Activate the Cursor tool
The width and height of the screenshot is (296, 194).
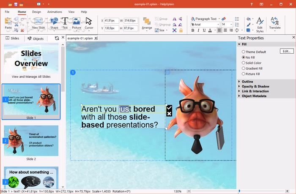(x=89, y=23)
